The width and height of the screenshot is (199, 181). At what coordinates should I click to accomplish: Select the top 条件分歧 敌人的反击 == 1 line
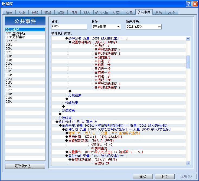[x=119, y=38]
